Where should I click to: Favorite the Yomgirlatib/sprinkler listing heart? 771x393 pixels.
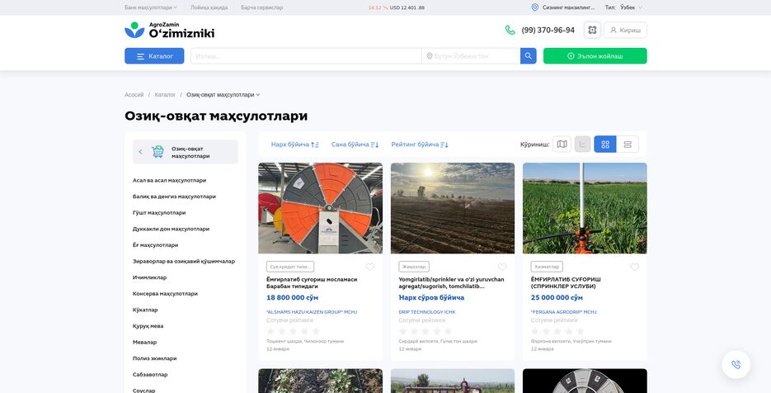click(502, 267)
